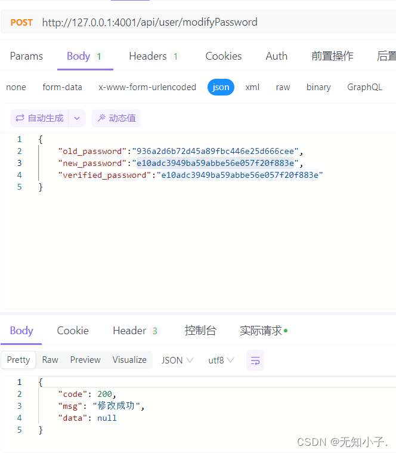
Task: Click the request URL input field
Action: [150, 22]
